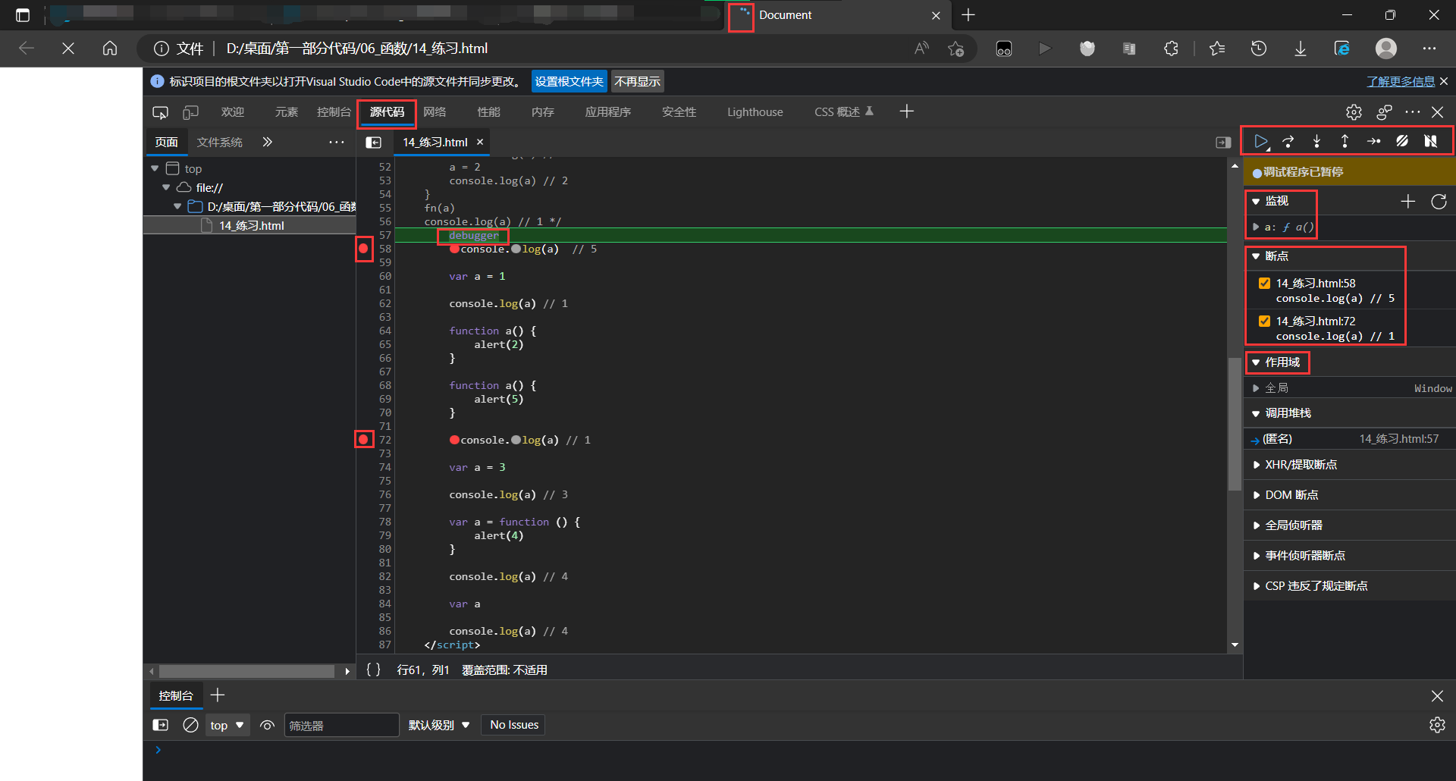Click No Issues button
Viewport: 1456px width, 781px height.
click(514, 725)
